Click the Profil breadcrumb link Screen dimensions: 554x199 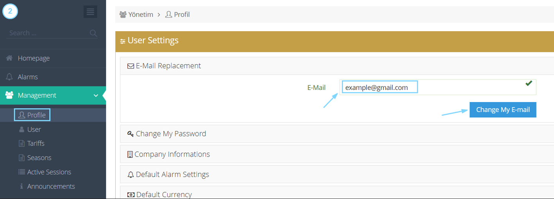tap(178, 14)
